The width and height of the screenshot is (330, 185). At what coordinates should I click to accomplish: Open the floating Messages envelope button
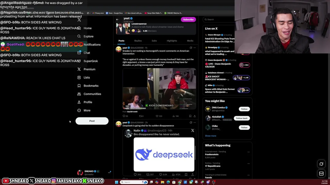pyautogui.click(x=321, y=174)
